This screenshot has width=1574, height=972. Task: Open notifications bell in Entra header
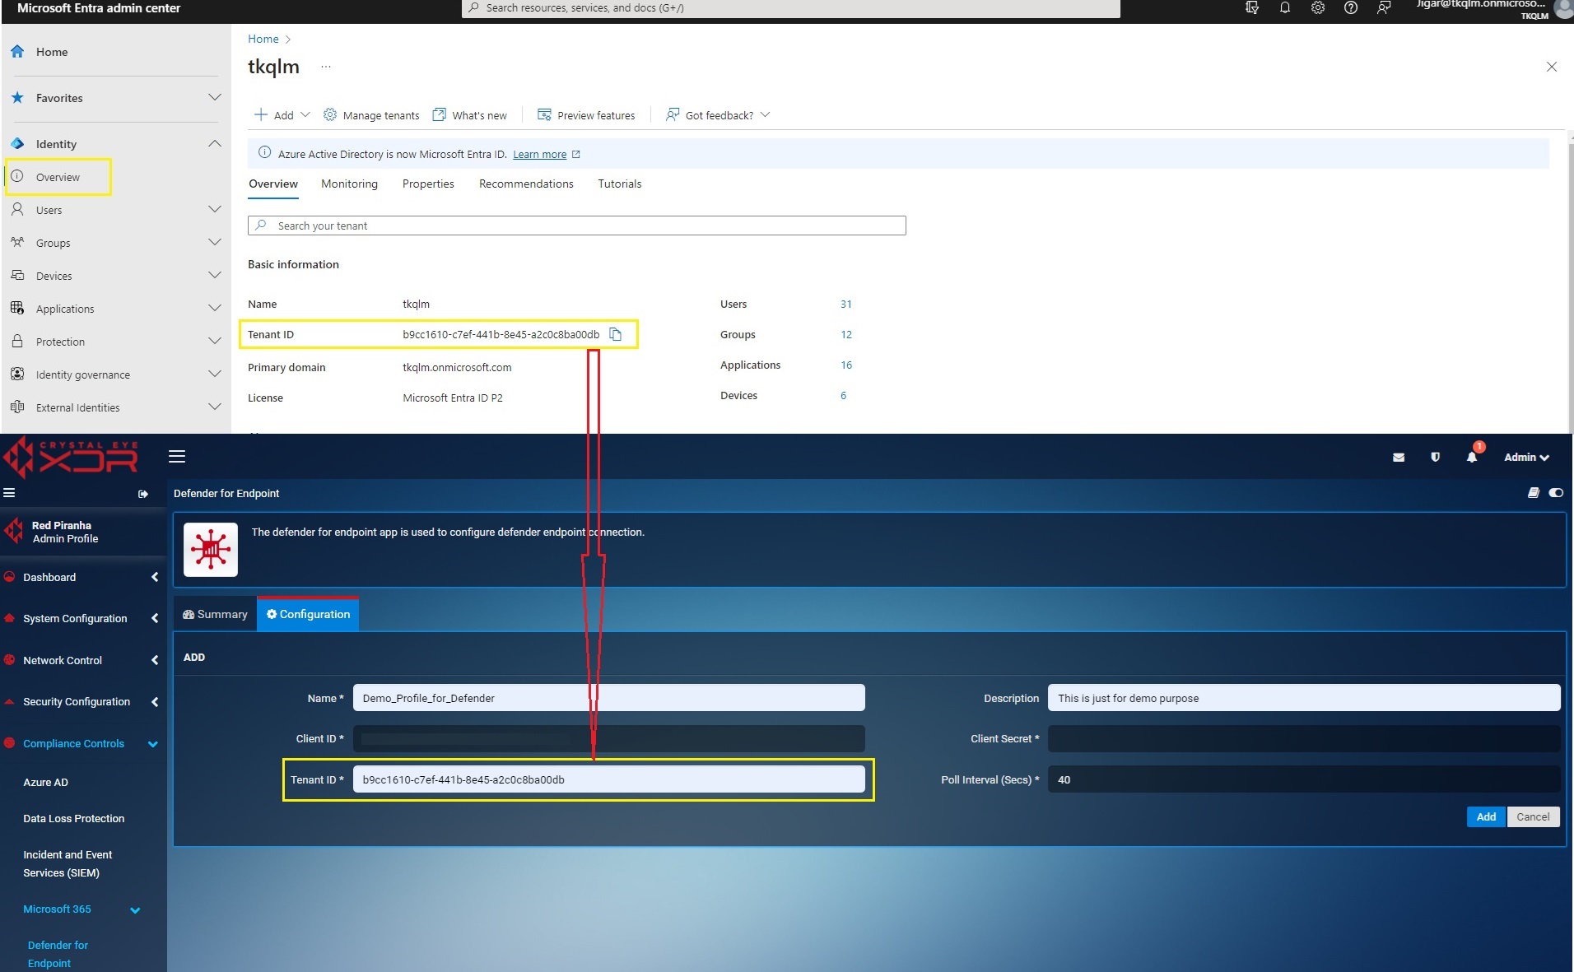pos(1284,8)
